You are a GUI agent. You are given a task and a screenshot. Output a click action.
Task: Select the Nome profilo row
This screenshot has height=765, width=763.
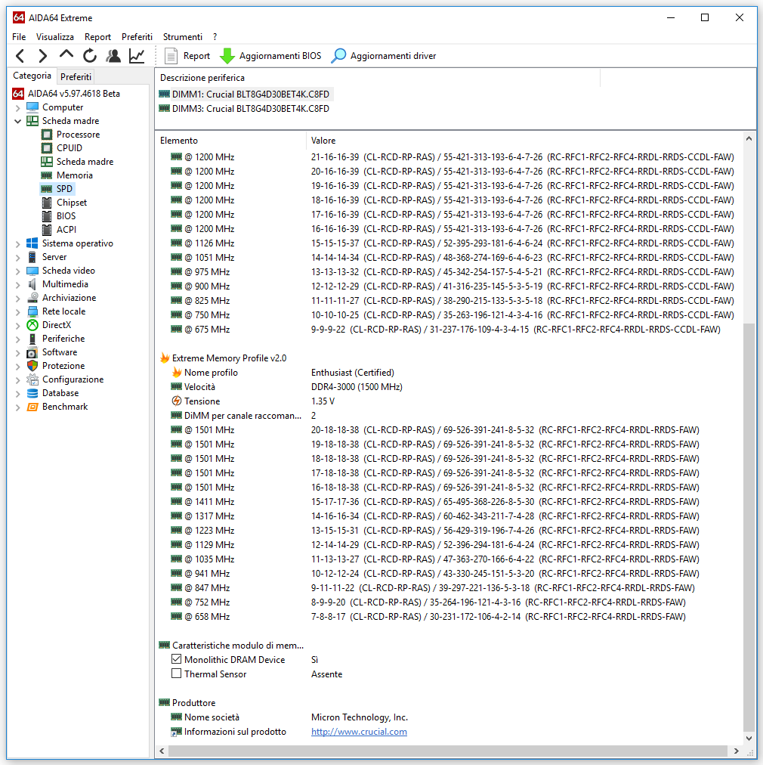[283, 372]
